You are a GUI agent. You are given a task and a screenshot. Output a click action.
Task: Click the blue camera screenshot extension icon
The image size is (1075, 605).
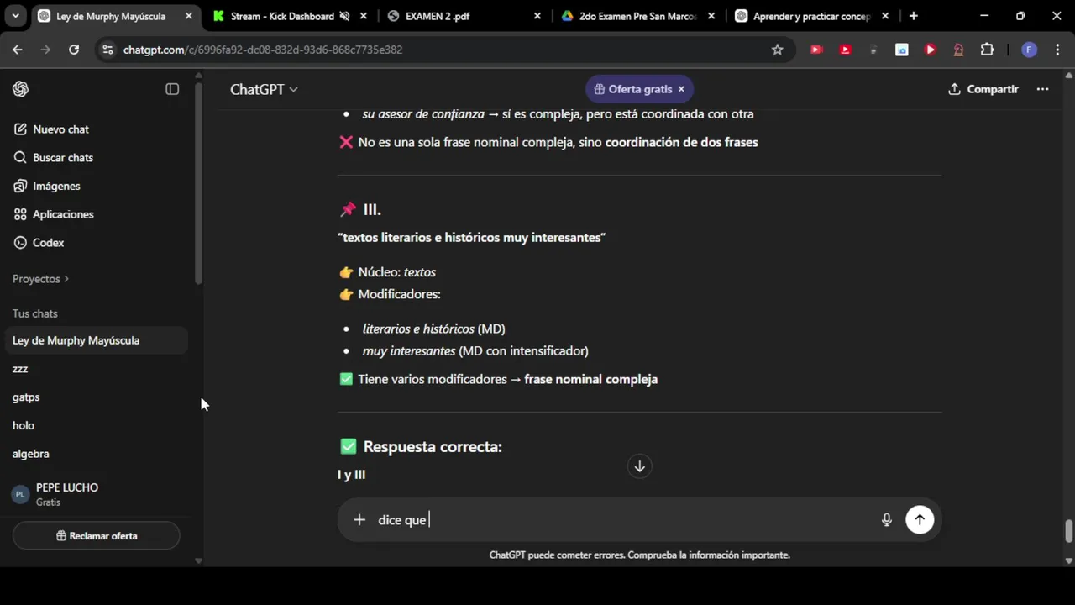point(902,50)
